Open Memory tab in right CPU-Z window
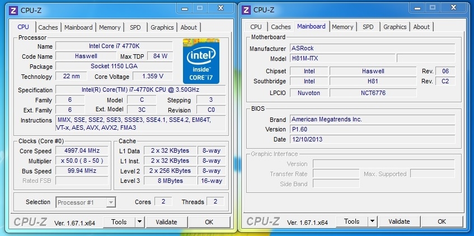This screenshot has width=474, height=236. click(x=342, y=27)
